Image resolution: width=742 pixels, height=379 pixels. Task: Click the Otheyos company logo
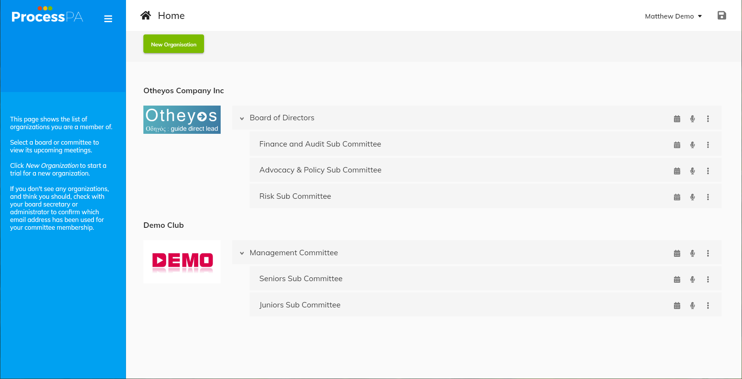pyautogui.click(x=182, y=120)
